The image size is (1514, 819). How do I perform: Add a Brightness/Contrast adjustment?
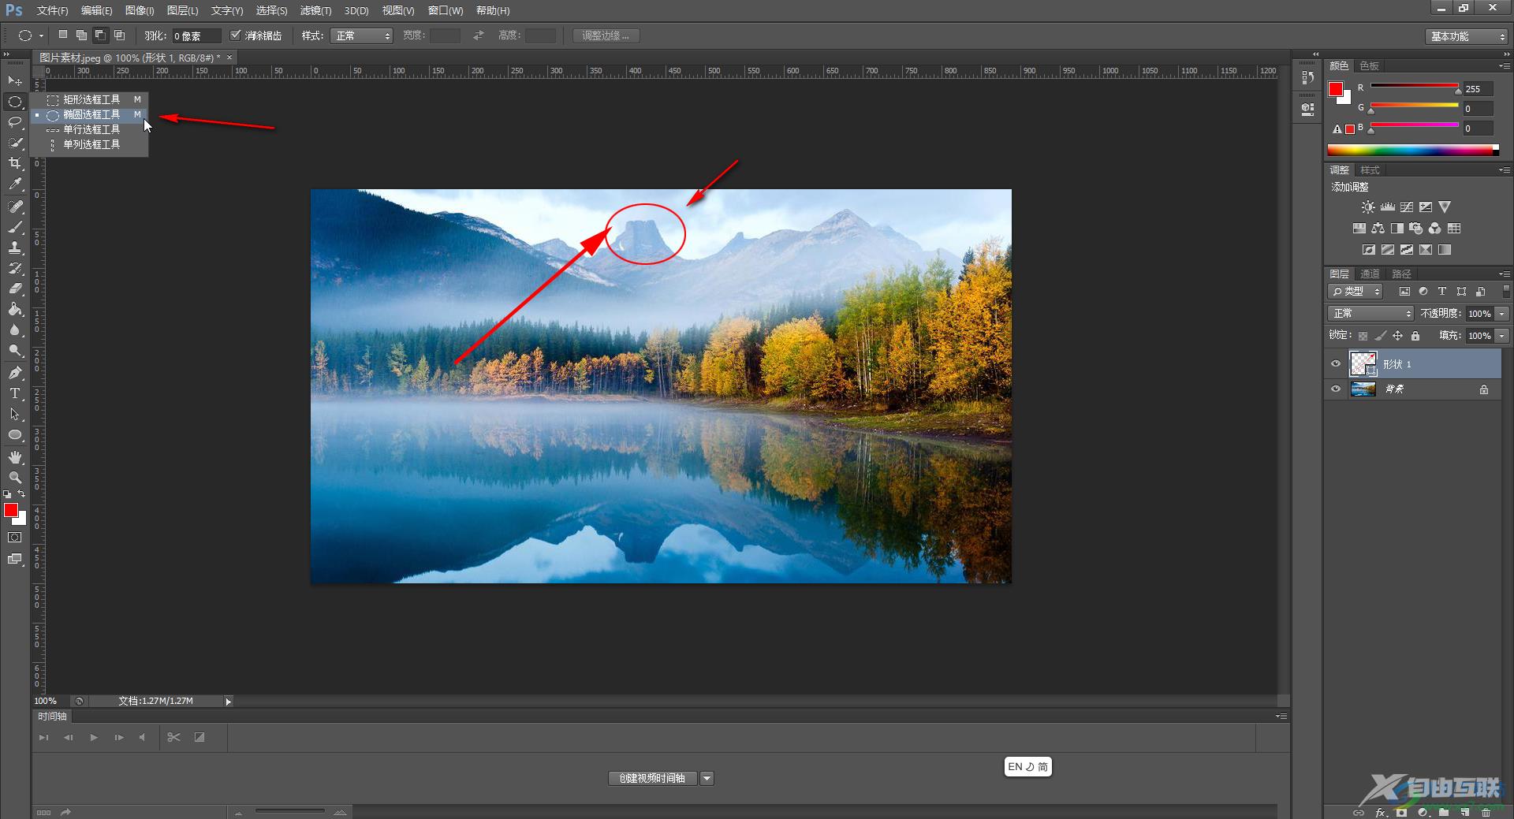[1368, 207]
